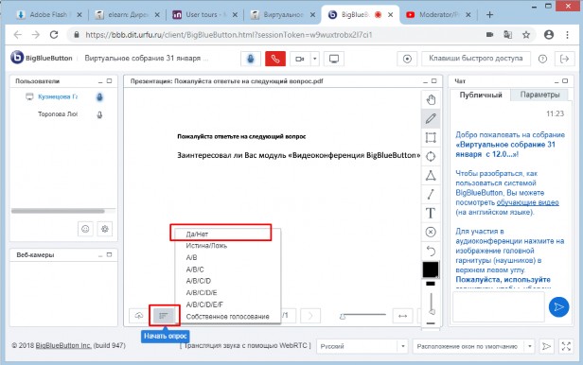The image size is (583, 365).
Task: Click the chat message input field
Action: coord(498,306)
